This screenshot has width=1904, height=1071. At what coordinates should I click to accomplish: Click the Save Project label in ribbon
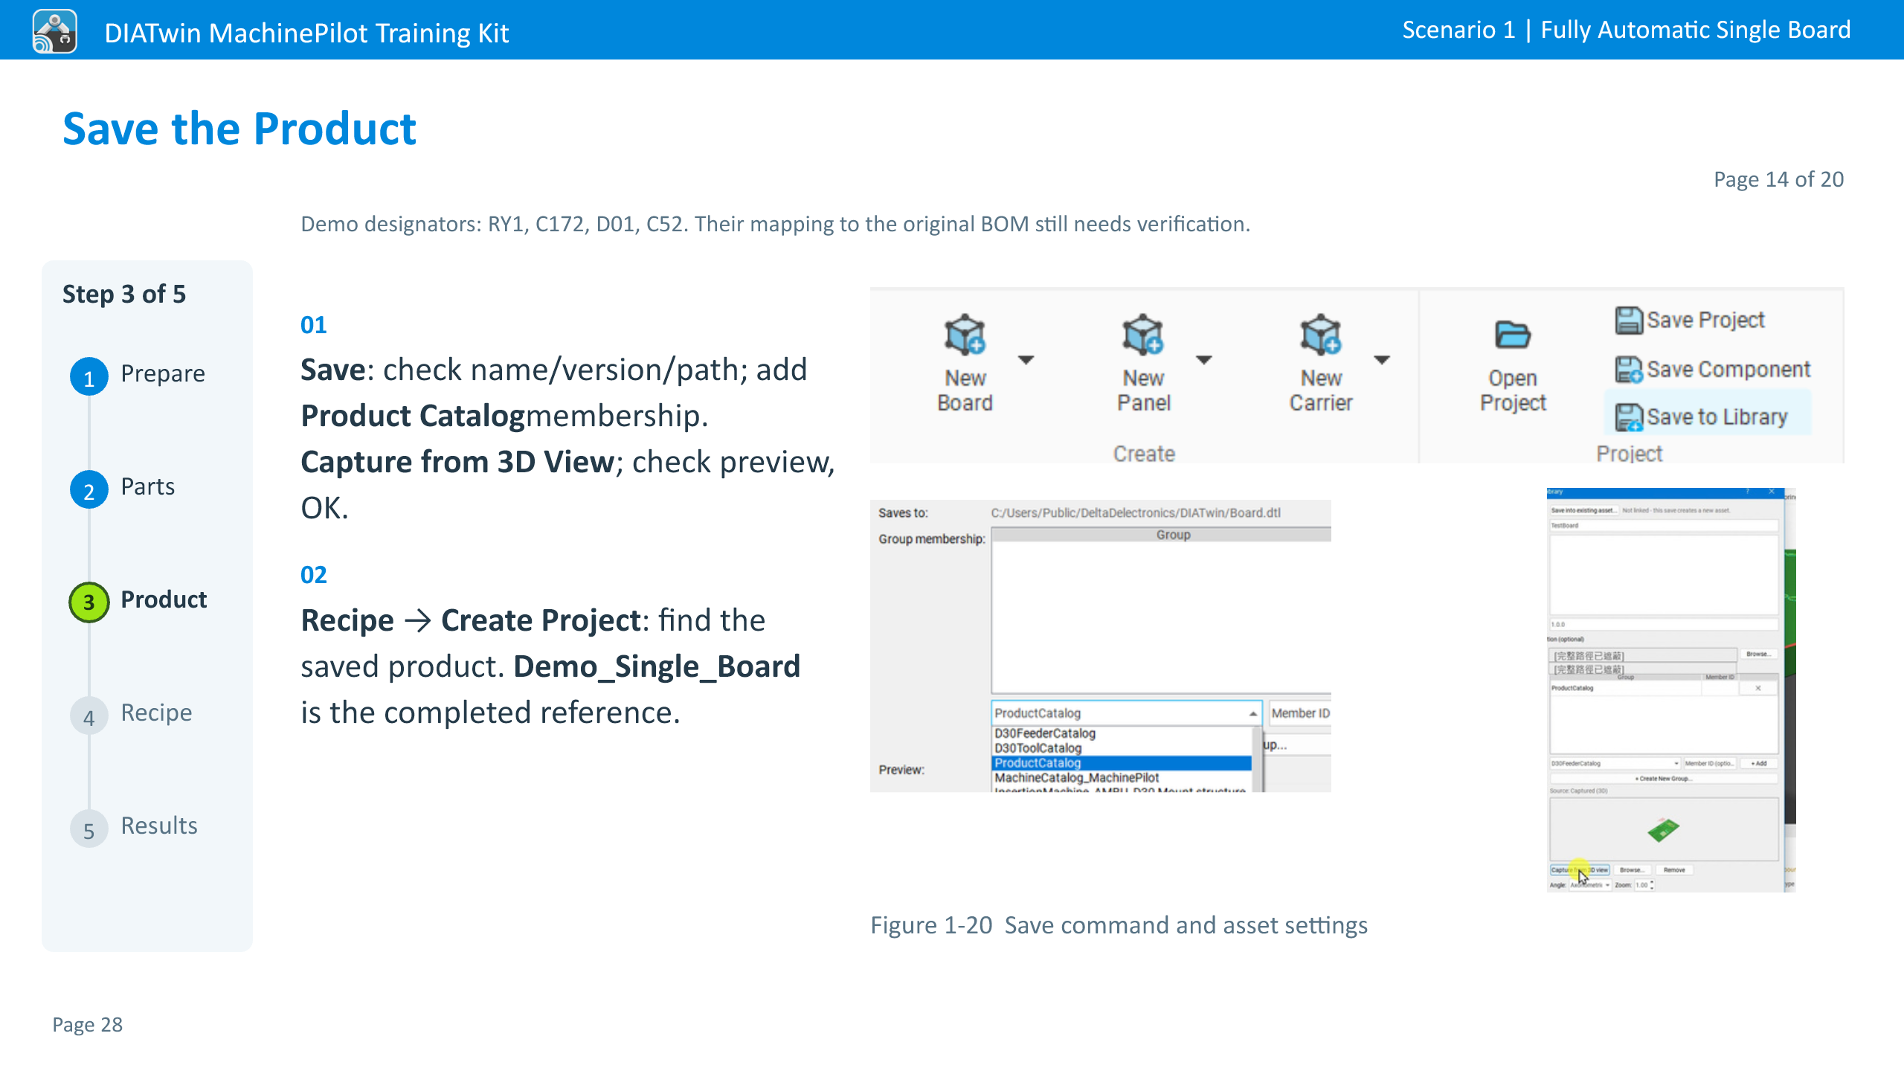1705,321
